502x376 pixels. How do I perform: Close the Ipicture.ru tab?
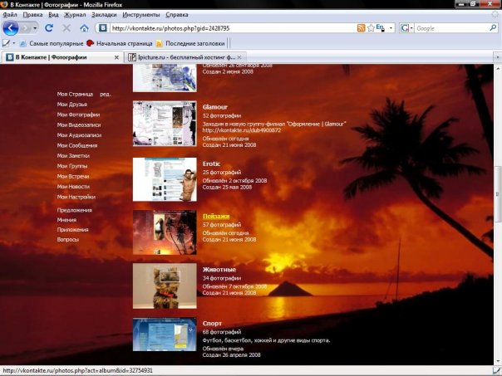(x=239, y=57)
